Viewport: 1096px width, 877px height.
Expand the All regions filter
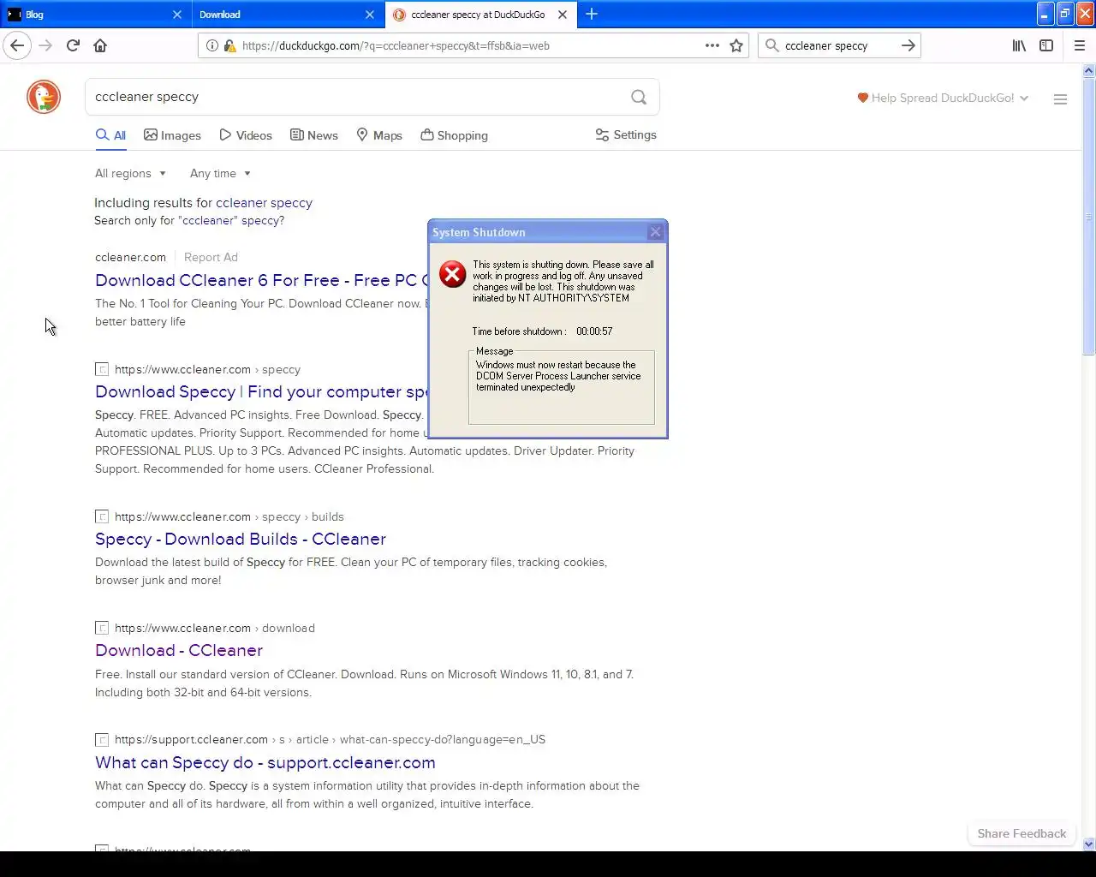(130, 173)
